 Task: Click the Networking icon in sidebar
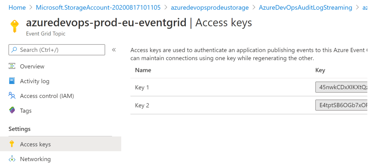(x=12, y=159)
